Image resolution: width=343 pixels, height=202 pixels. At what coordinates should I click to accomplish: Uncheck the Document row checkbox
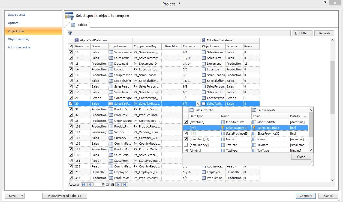pos(71,64)
